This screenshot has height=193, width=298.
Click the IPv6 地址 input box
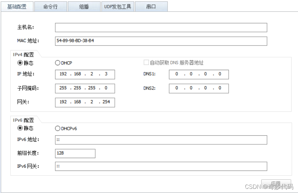coord(160,140)
